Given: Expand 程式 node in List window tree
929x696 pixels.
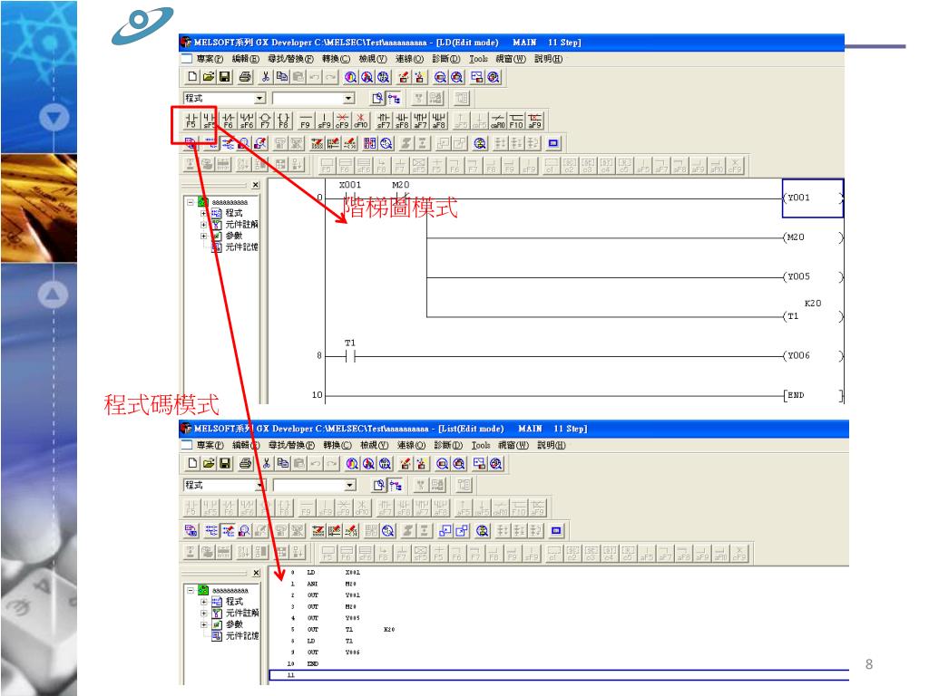Looking at the screenshot, I should pyautogui.click(x=203, y=602).
